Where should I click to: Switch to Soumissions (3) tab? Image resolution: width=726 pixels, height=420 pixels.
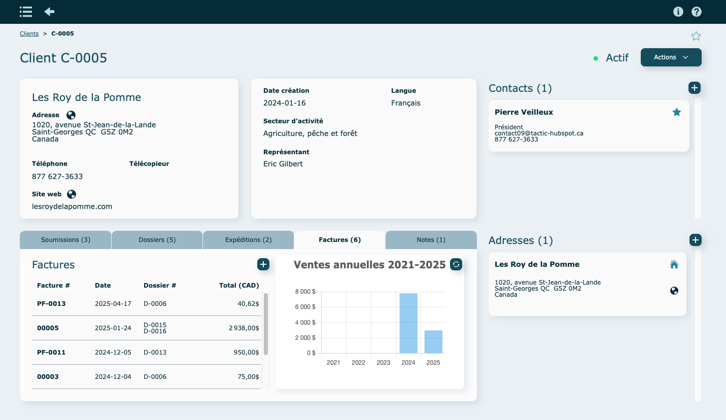[x=65, y=240]
